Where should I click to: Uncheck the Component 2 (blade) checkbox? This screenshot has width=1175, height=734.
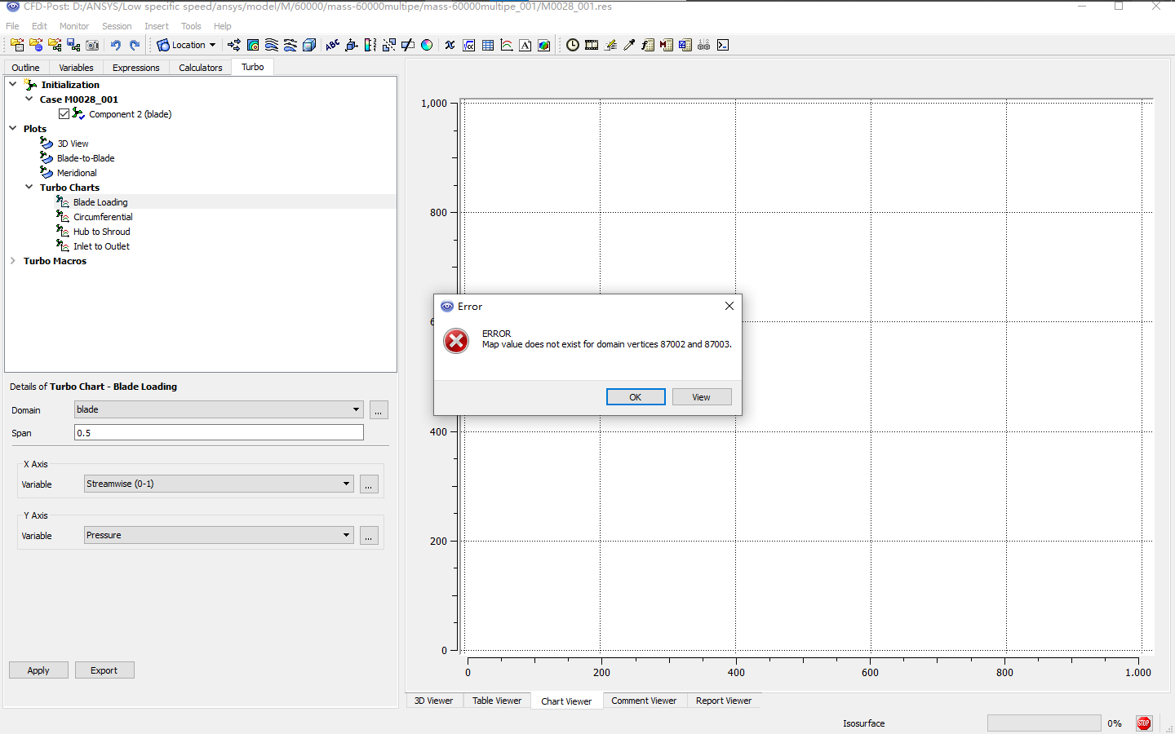coord(64,114)
